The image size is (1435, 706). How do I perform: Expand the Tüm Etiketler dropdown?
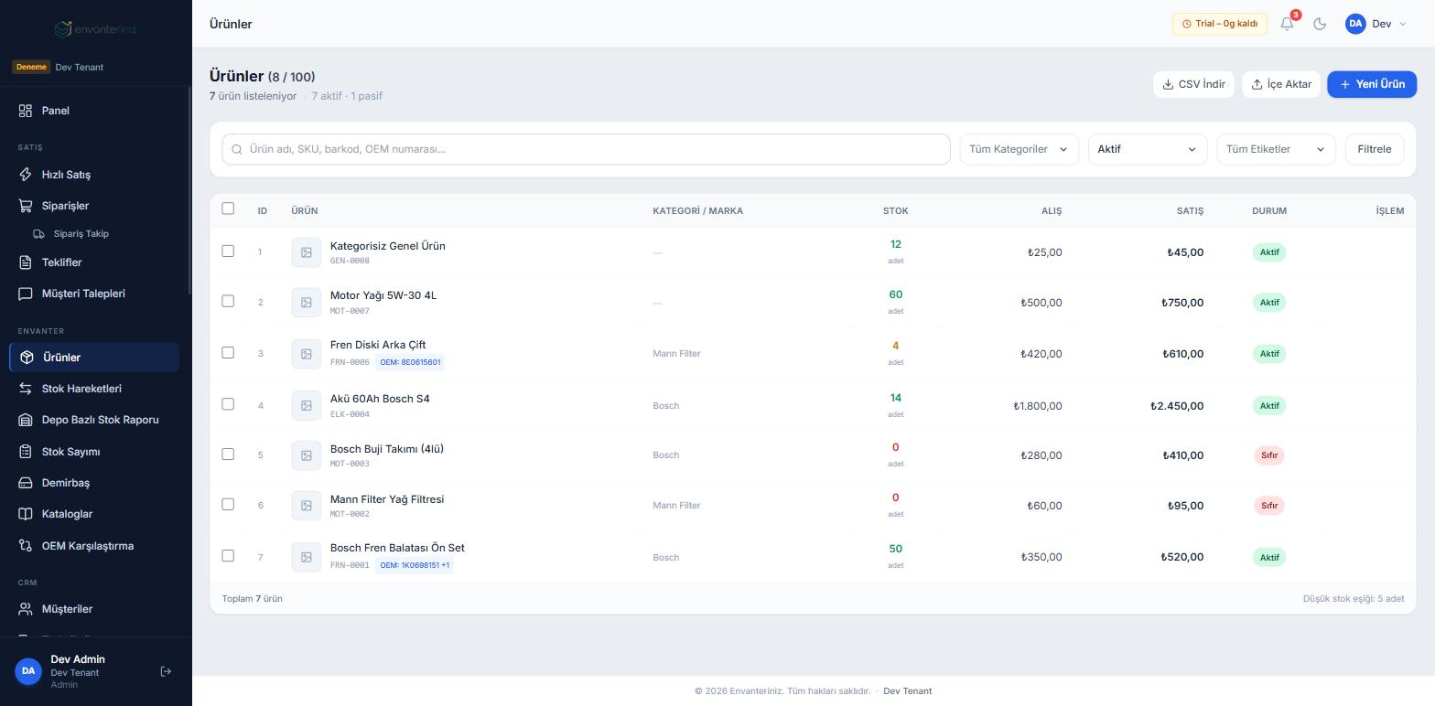coord(1276,149)
